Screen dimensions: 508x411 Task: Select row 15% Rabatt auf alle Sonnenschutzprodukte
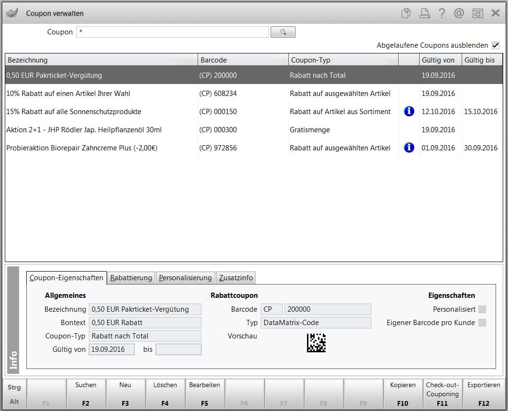[254, 111]
